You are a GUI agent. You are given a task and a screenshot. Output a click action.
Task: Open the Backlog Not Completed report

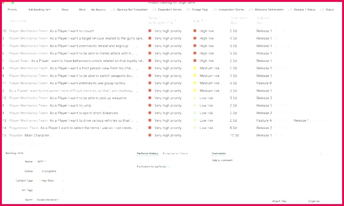point(132,10)
